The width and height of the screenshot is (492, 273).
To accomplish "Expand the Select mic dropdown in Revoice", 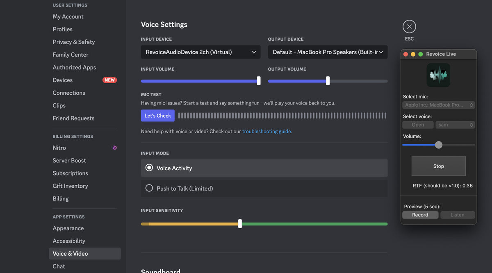I will 439,105.
